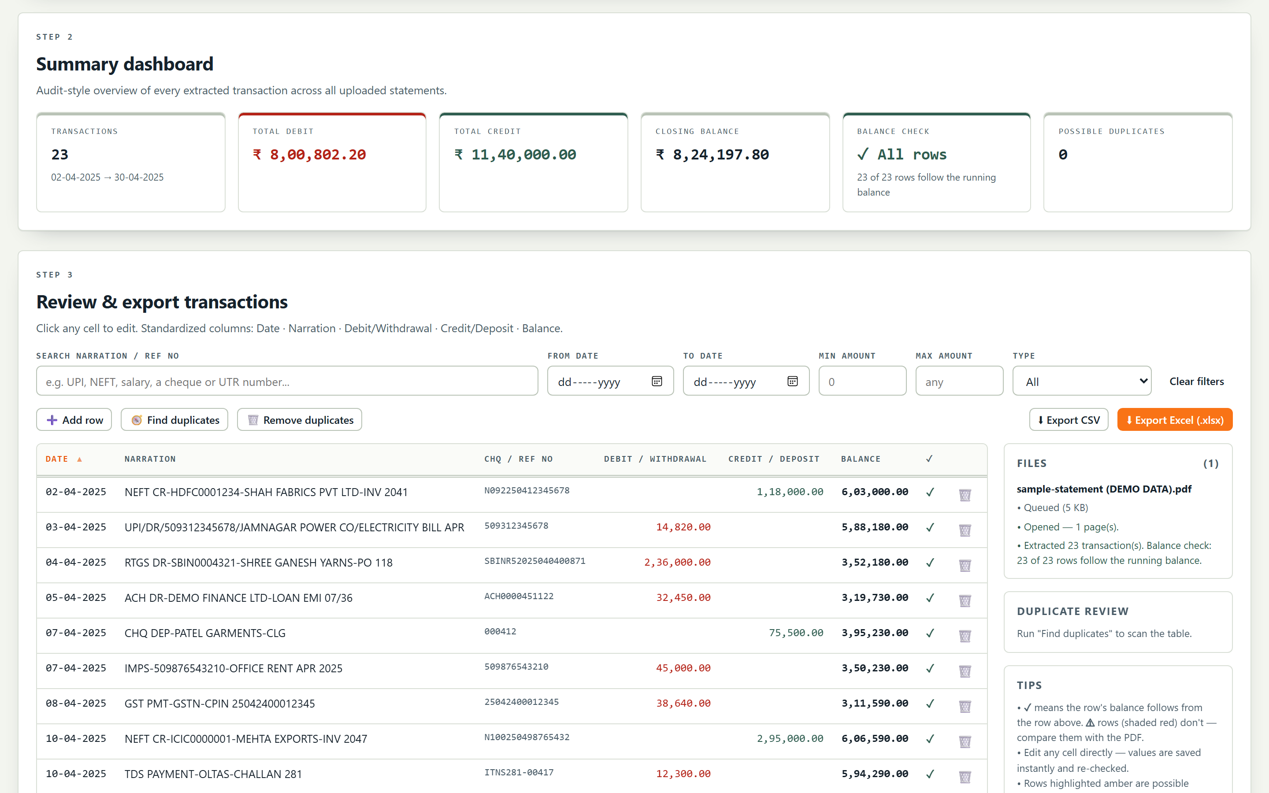Delete the CHQ DEP-PATEL GARMENTS row

[965, 635]
